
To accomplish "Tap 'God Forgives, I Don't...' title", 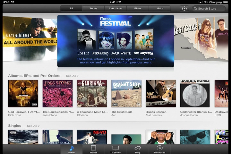I will (24, 112).
